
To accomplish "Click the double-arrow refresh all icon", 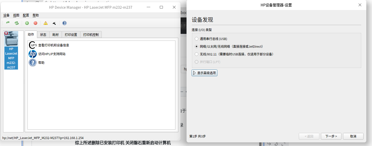I will (17, 23).
